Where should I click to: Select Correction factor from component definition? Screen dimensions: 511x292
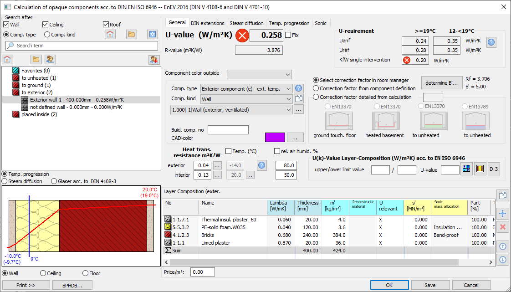tap(316, 88)
